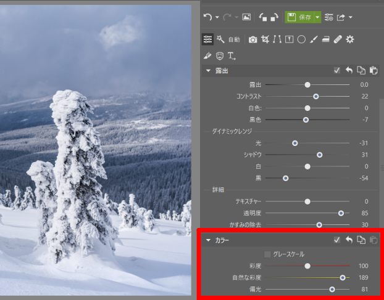Click the 白色 slider handle
The image size is (384, 300).
(307, 108)
